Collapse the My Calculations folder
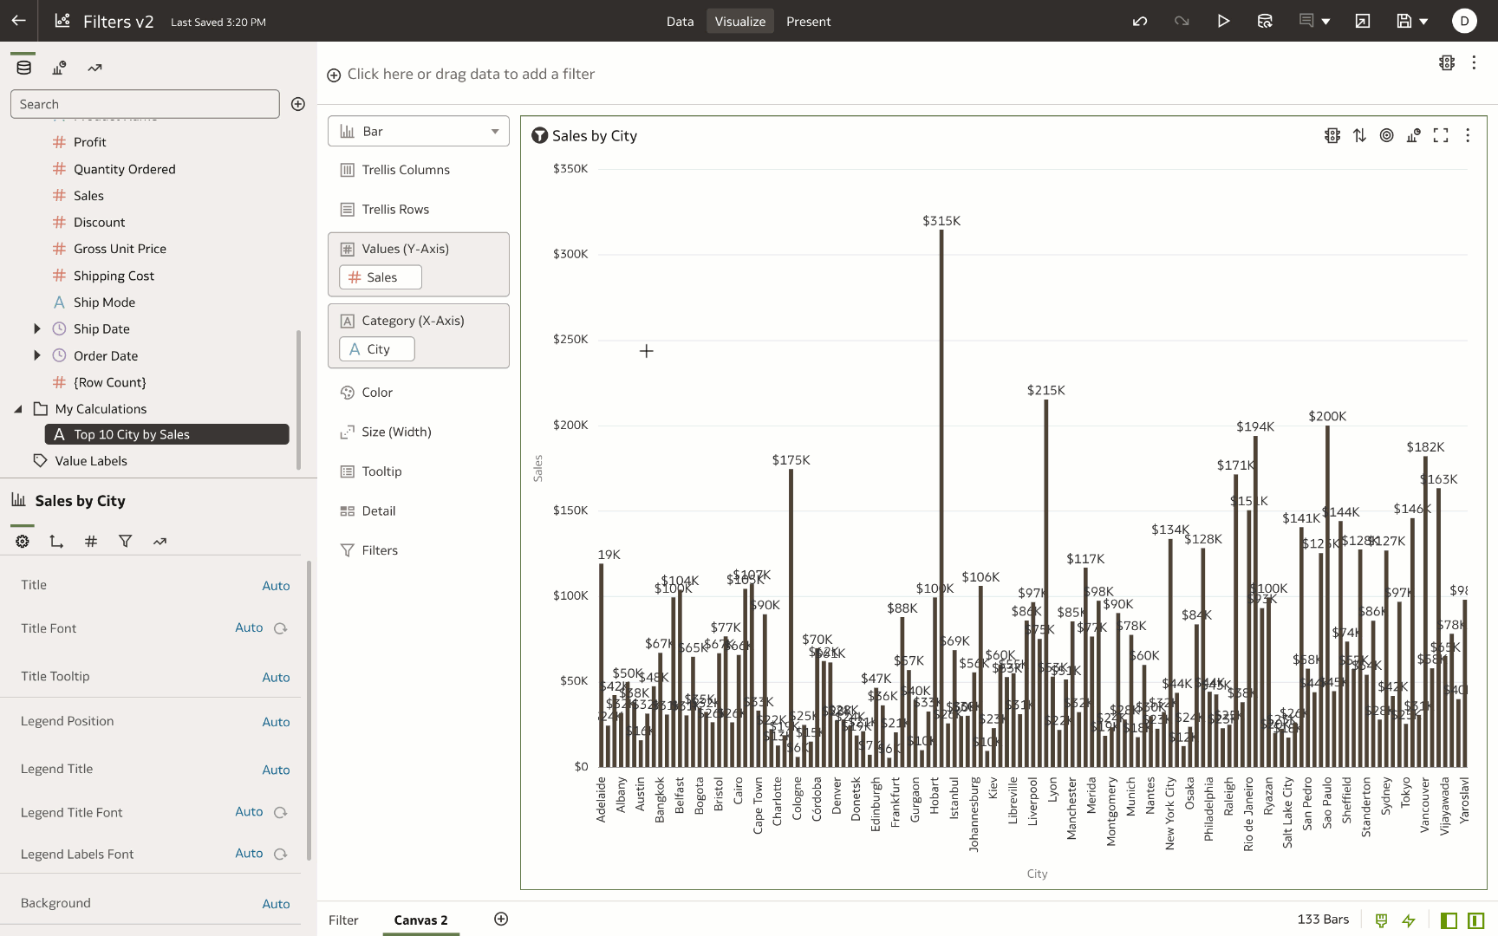1498x936 pixels. click(18, 409)
